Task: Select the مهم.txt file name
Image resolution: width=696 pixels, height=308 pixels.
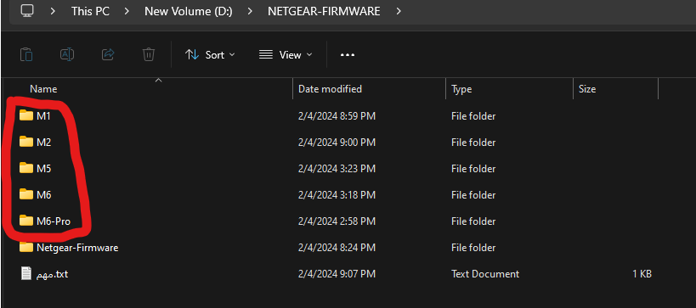Action: tap(52, 274)
